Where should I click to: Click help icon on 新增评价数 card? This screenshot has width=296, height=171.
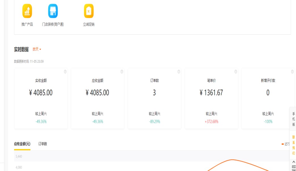pos(292,72)
